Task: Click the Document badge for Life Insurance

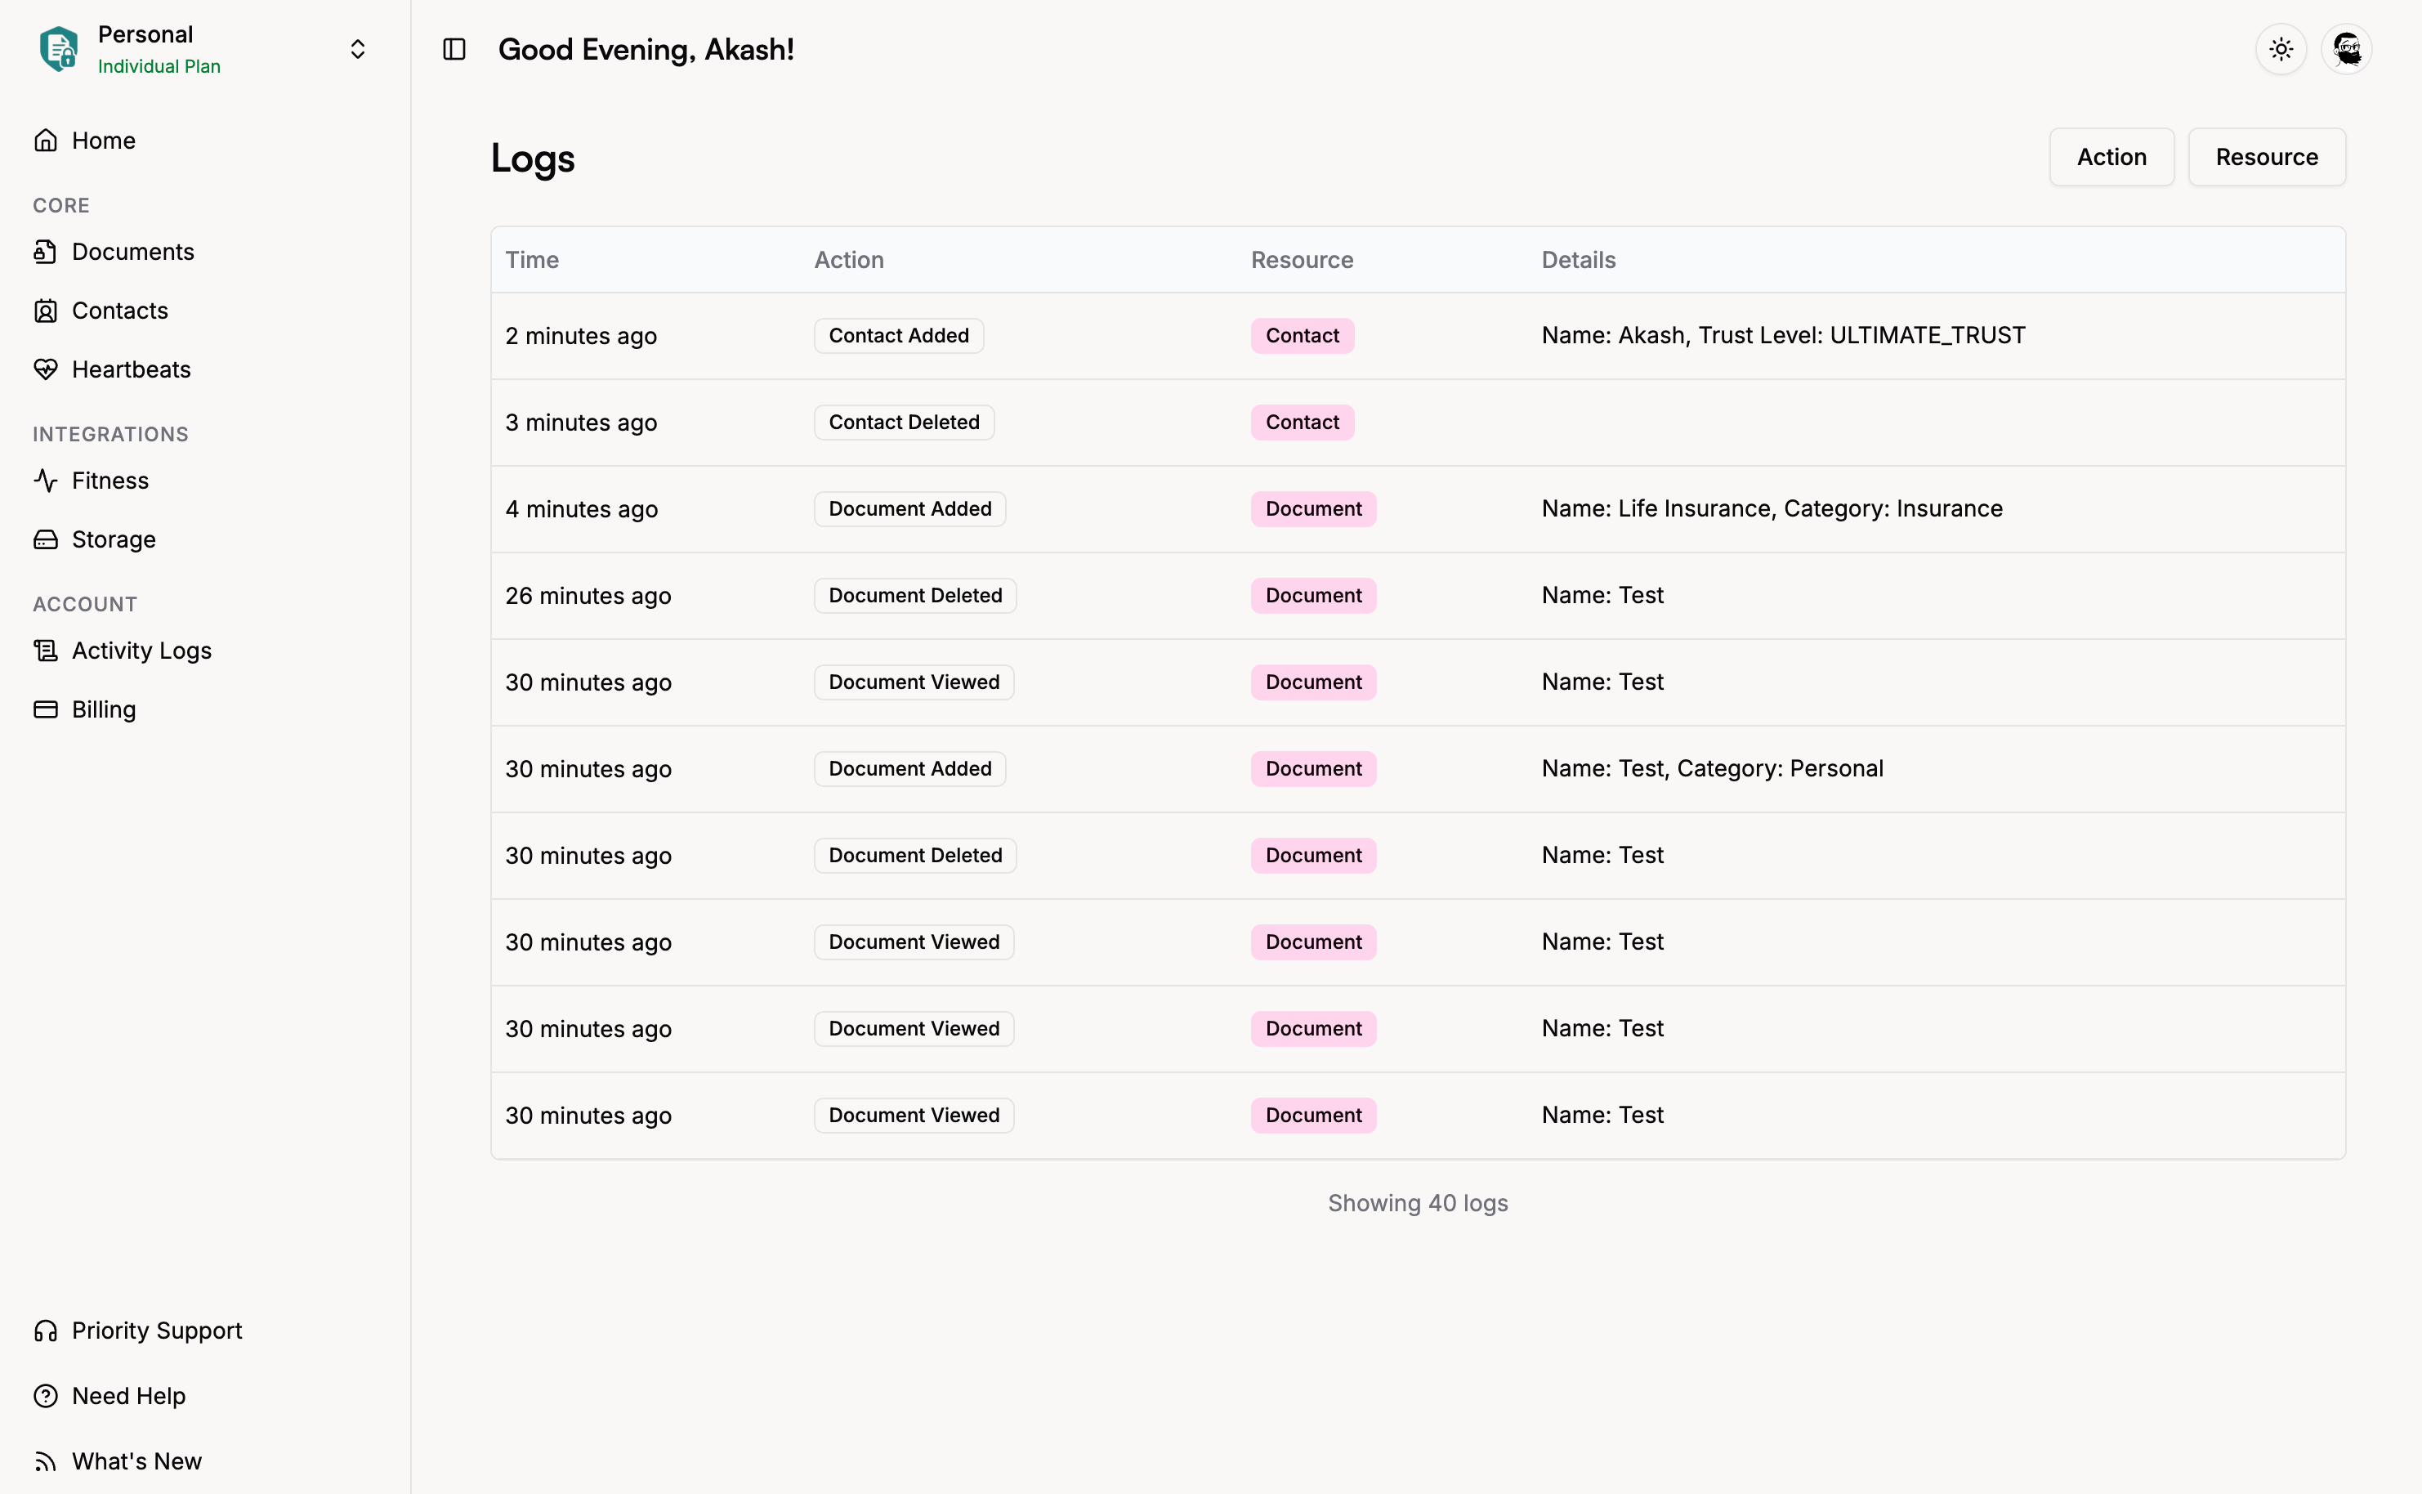Action: click(1313, 509)
